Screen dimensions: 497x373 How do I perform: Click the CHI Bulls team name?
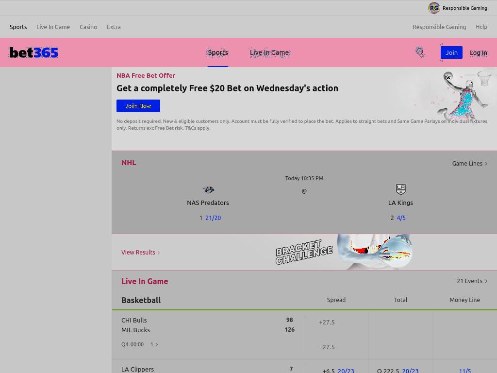[134, 320]
